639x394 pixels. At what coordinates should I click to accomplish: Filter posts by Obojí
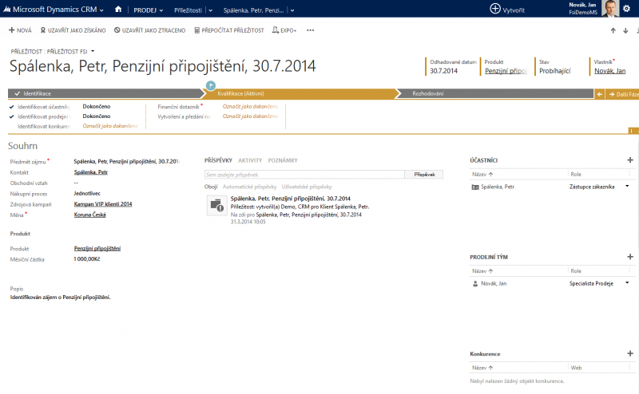point(211,187)
